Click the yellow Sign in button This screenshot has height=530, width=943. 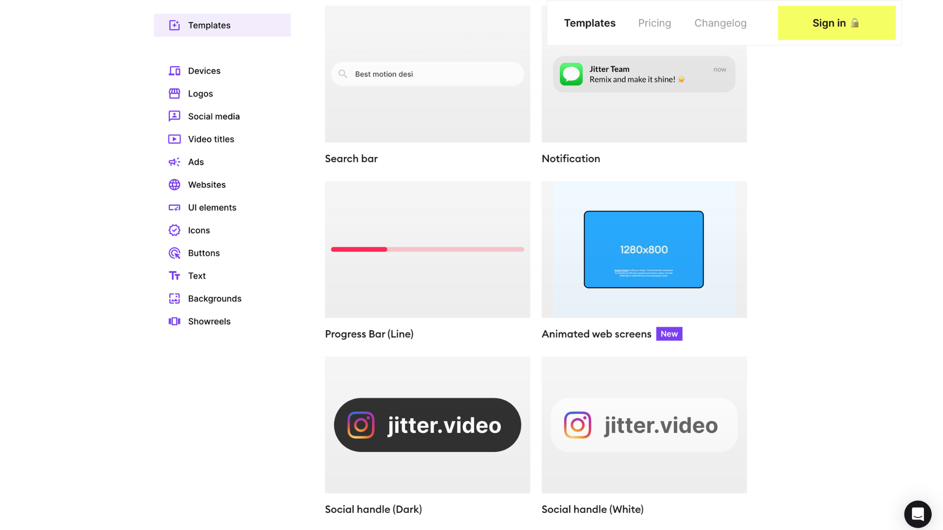point(836,23)
